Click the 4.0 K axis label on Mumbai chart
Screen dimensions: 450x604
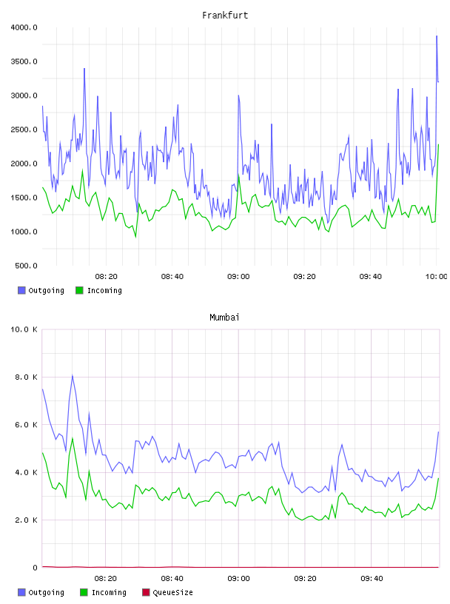[26, 473]
